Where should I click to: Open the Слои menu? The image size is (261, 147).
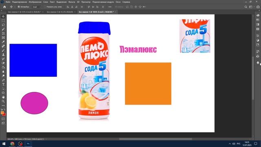pyautogui.click(x=46, y=2)
